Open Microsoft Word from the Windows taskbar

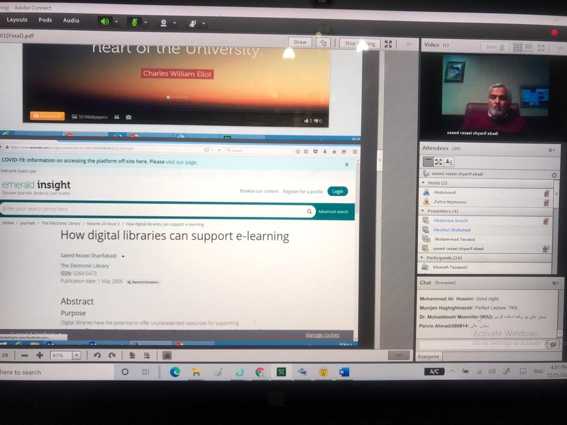point(344,372)
